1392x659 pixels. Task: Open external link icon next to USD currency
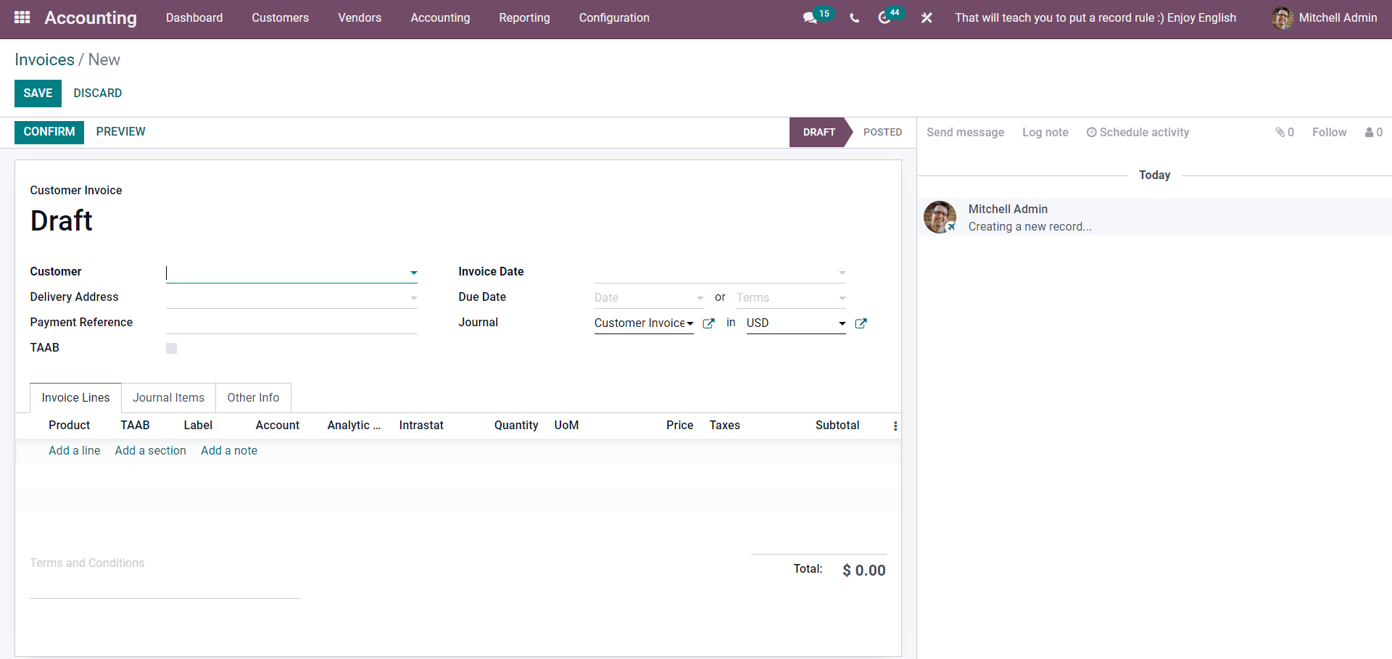pyautogui.click(x=861, y=323)
